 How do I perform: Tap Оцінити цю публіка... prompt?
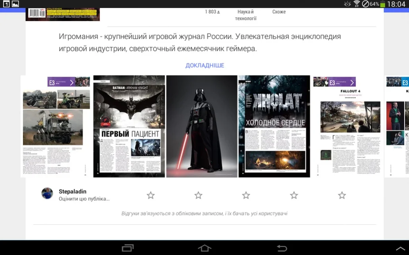point(84,199)
